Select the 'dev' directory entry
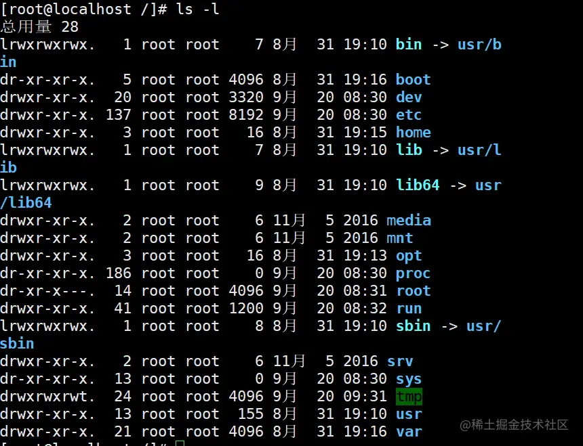The height and width of the screenshot is (446, 583). pos(409,97)
